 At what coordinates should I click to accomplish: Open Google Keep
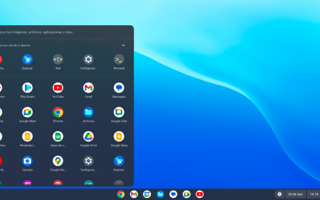(119, 136)
